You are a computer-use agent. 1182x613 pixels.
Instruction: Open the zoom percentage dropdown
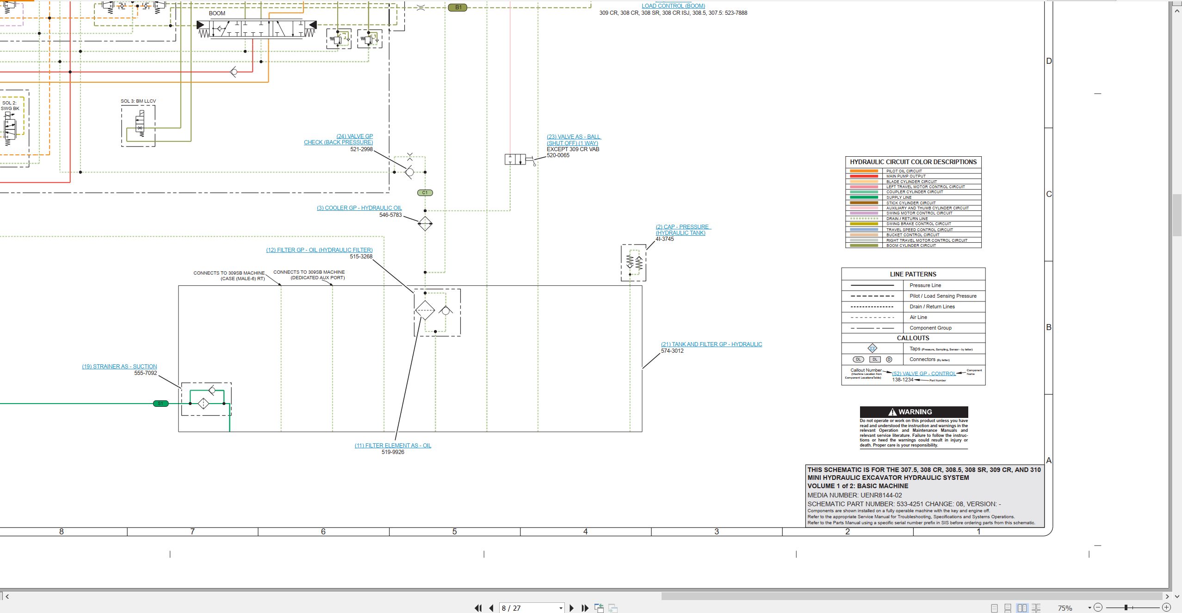point(1090,608)
